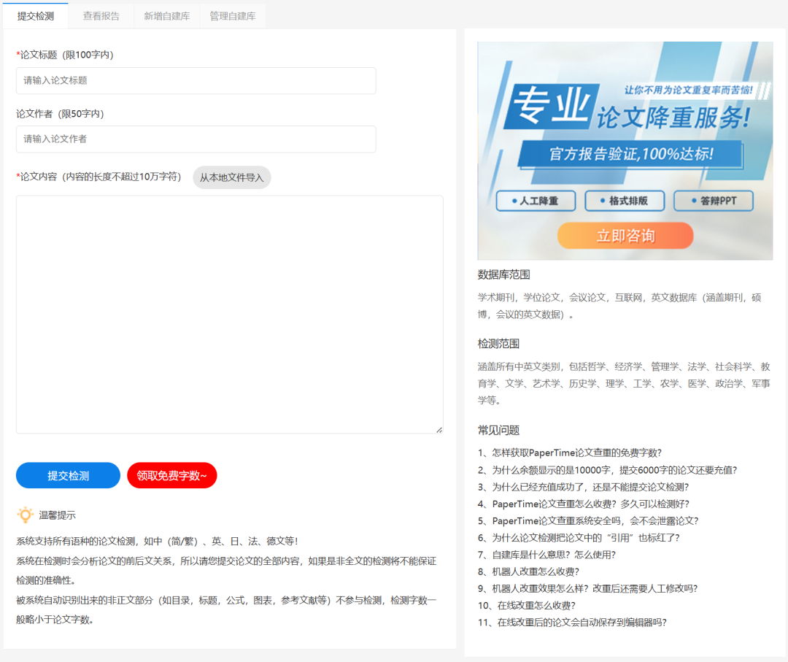Open FAQ about getting free word count

[570, 453]
